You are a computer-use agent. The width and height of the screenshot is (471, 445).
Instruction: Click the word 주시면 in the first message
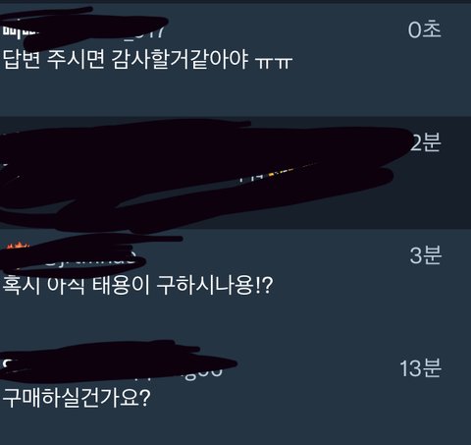(x=76, y=60)
